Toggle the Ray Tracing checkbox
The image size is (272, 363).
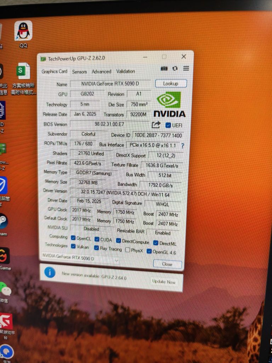[96, 248]
